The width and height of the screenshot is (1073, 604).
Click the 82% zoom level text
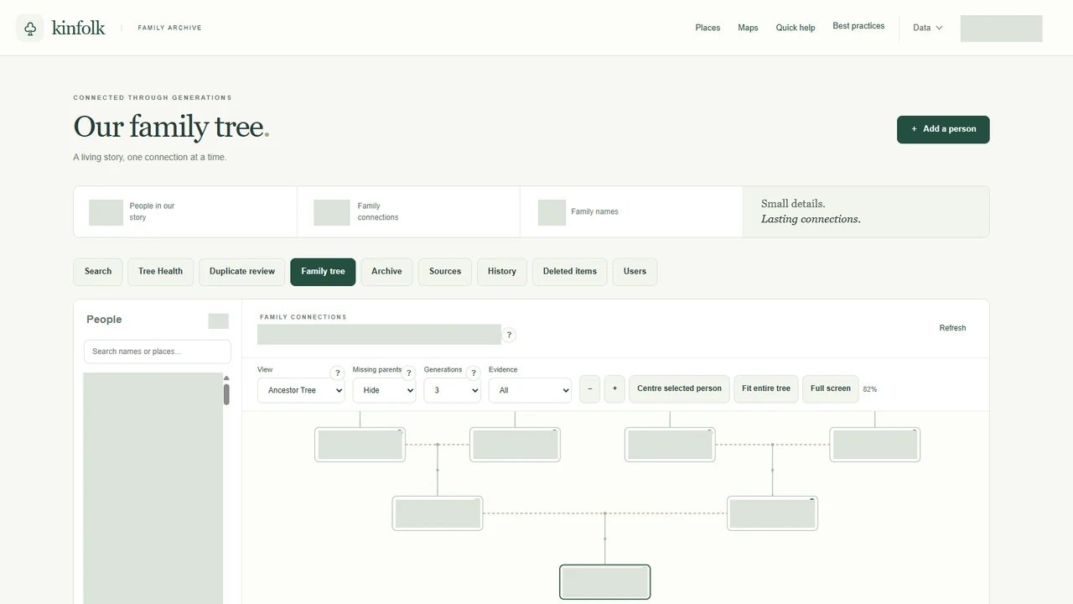870,389
